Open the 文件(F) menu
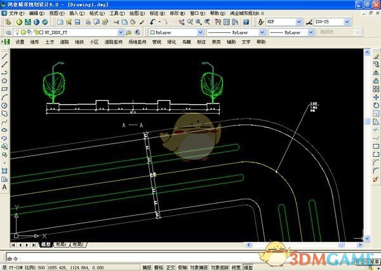Viewport: 381px width, 271px height. point(16,13)
